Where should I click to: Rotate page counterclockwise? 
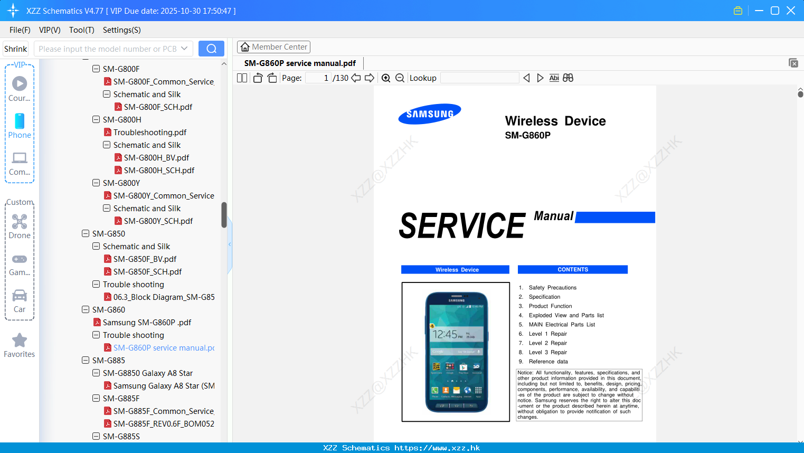[x=258, y=78]
